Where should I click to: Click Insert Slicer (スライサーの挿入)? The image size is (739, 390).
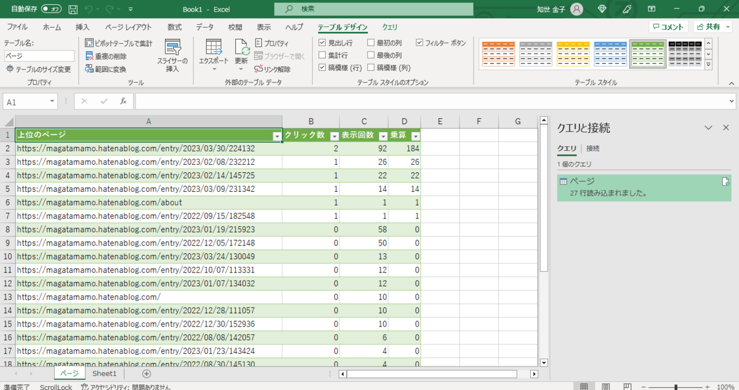pos(172,56)
